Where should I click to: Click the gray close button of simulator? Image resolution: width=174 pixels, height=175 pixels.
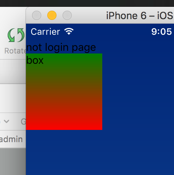pyautogui.click(x=37, y=15)
